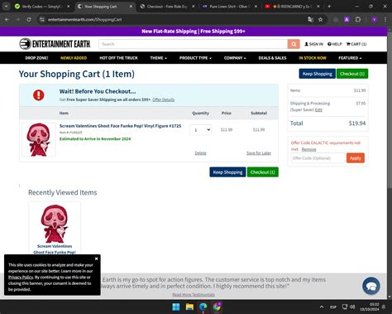Open the browser three-dot menu
This screenshot has height=314, width=392.
click(385, 19)
